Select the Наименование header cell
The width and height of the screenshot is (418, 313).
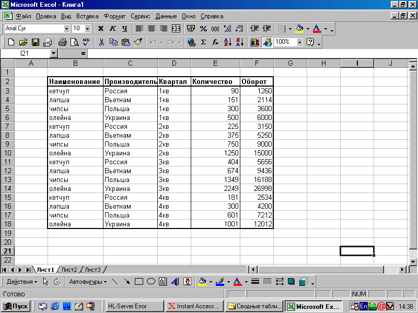75,81
